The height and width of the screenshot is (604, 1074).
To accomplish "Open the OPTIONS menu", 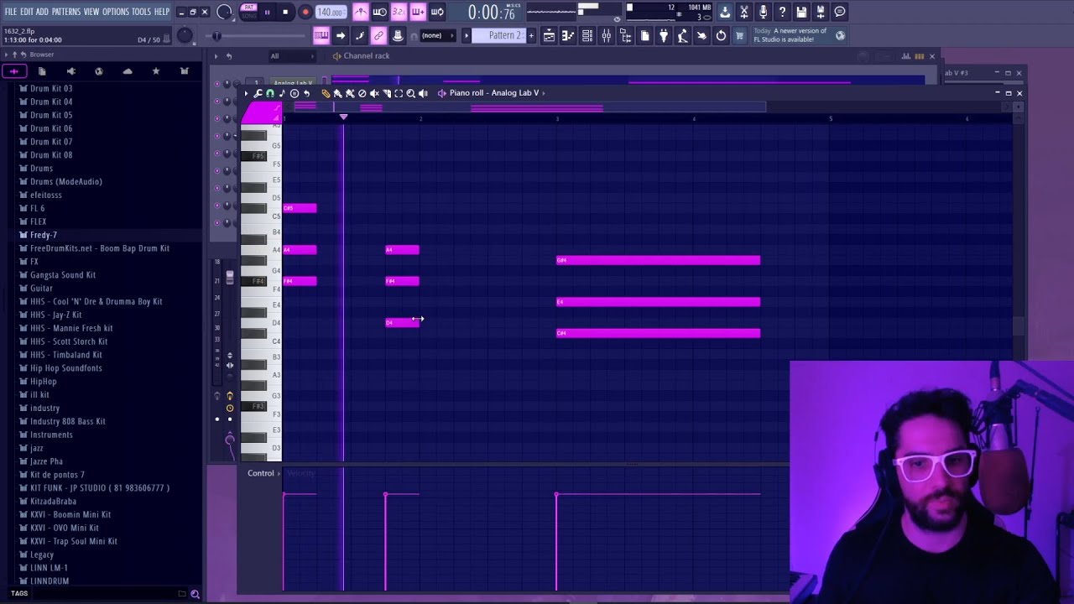I will tap(116, 12).
